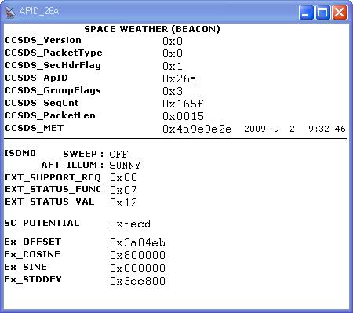Click the CCSDS_SecHdrFlag label
Viewport: 353px width, 313px height.
click(53, 65)
